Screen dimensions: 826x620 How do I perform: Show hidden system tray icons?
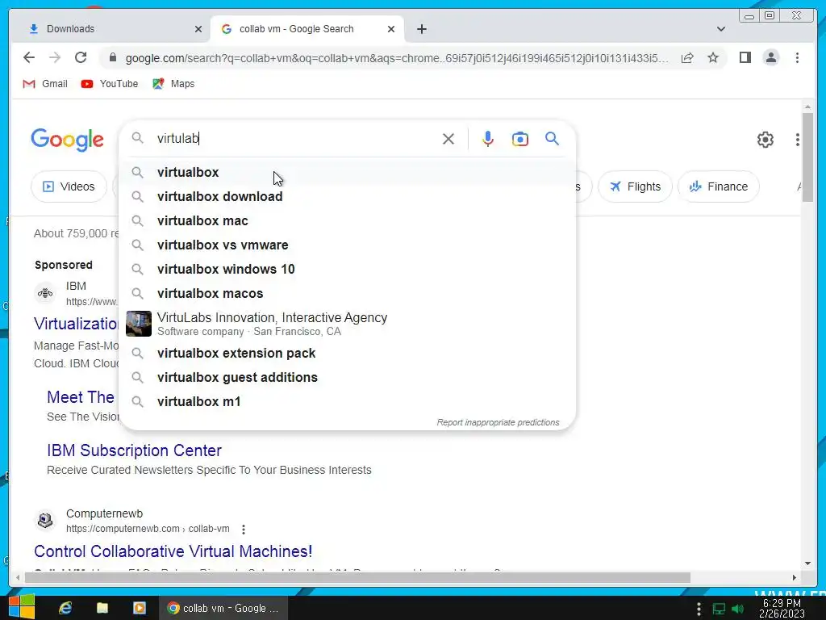pyautogui.click(x=699, y=609)
